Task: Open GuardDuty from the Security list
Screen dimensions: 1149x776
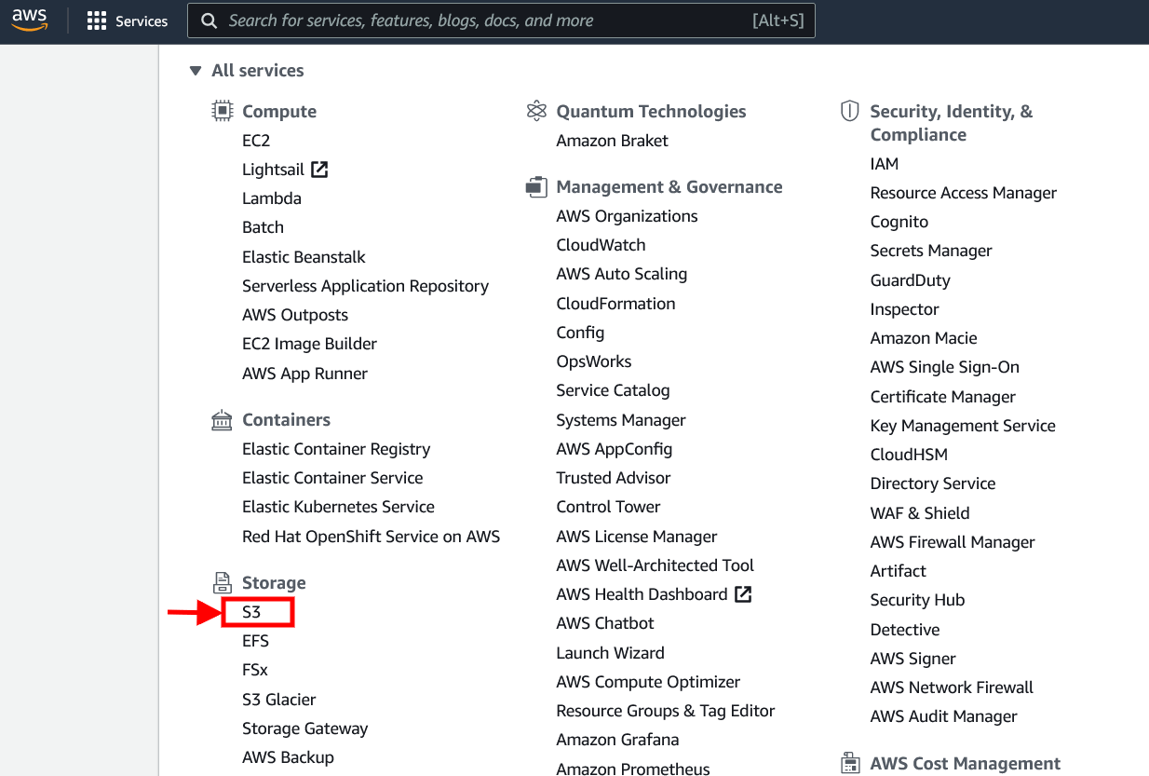Action: tap(910, 279)
